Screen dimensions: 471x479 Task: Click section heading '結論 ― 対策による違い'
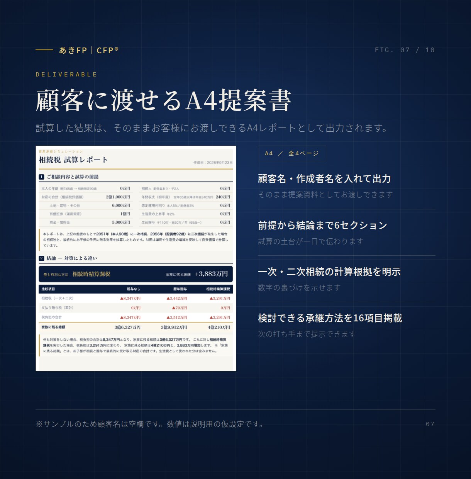[x=72, y=258]
